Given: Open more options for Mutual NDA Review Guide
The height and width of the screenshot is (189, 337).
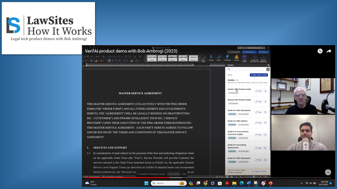Looking at the screenshot, I should coord(265,102).
